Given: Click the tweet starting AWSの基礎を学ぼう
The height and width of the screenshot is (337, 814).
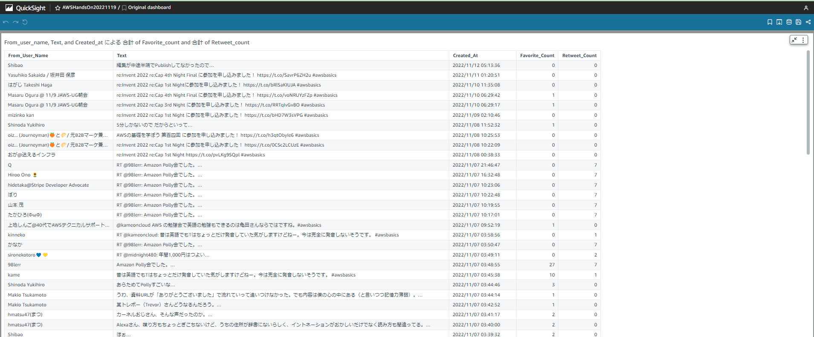Looking at the screenshot, I should [218, 135].
